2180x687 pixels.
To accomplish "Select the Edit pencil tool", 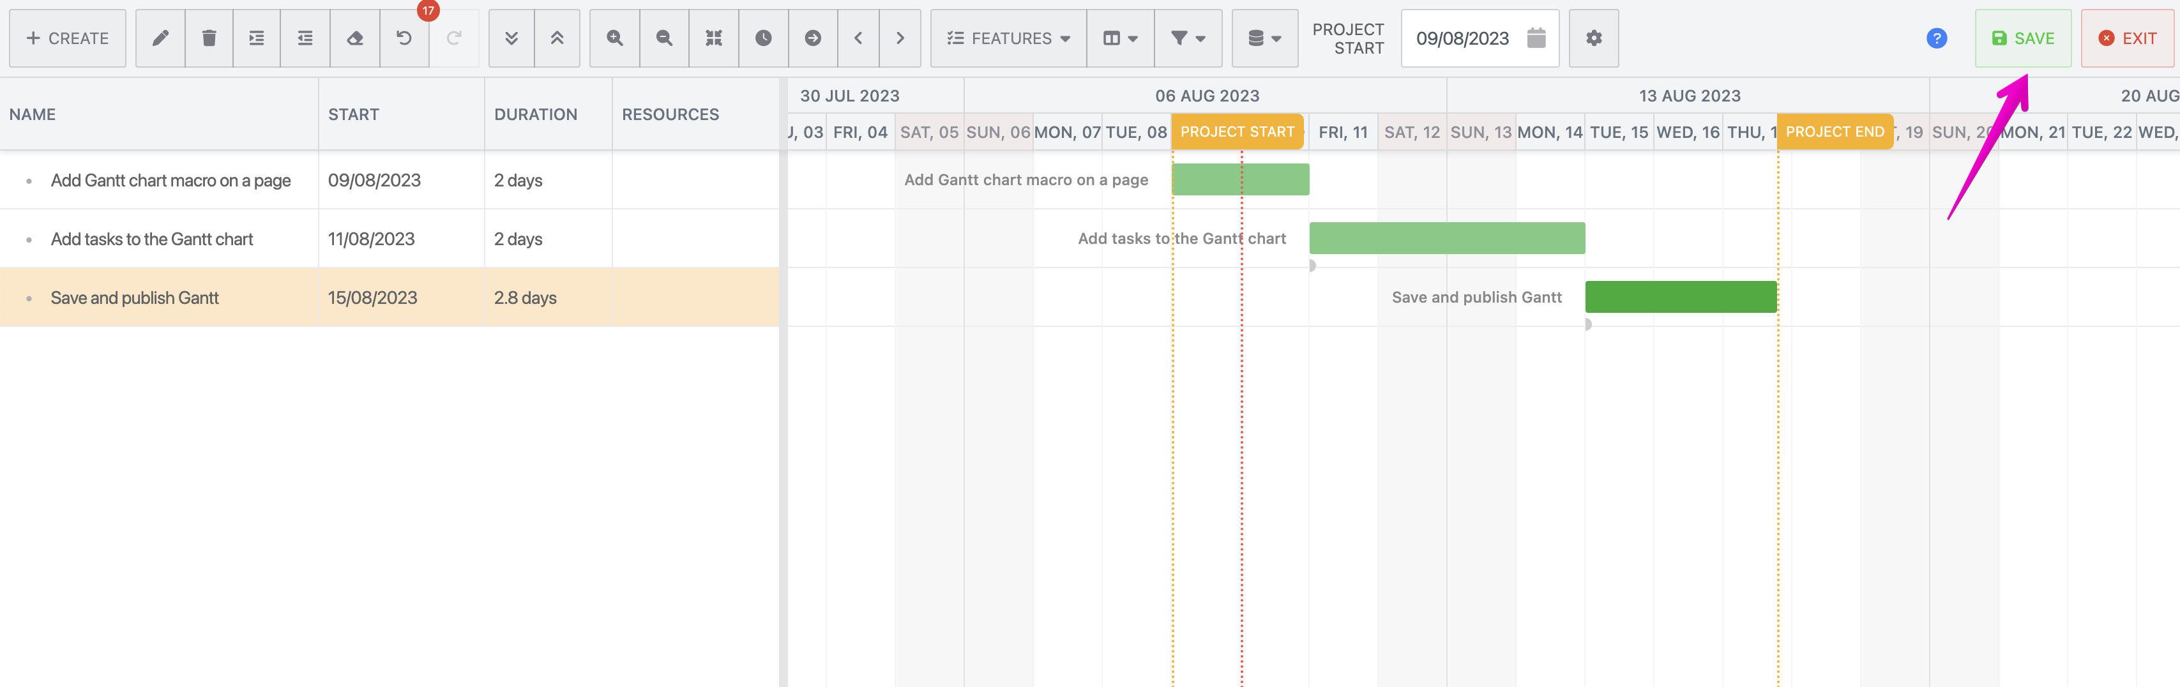I will pyautogui.click(x=159, y=38).
